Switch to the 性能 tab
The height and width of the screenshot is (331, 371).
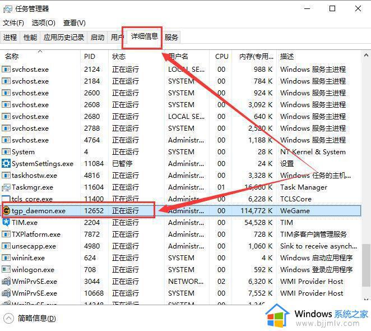click(30, 37)
